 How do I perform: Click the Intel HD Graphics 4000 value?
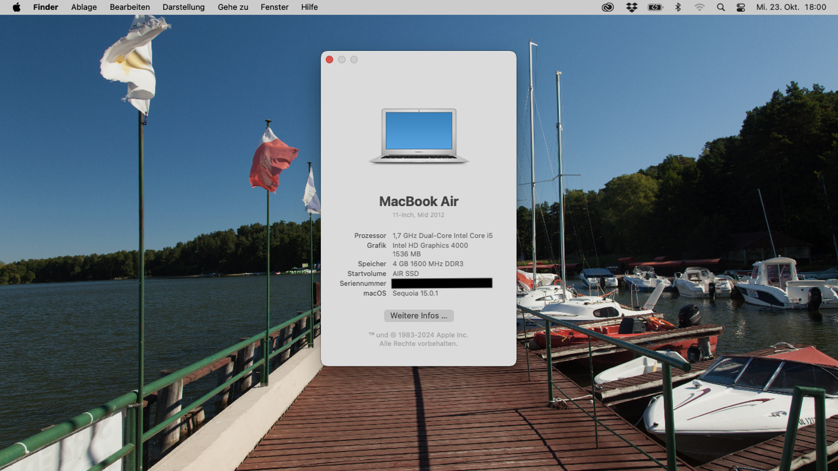430,245
